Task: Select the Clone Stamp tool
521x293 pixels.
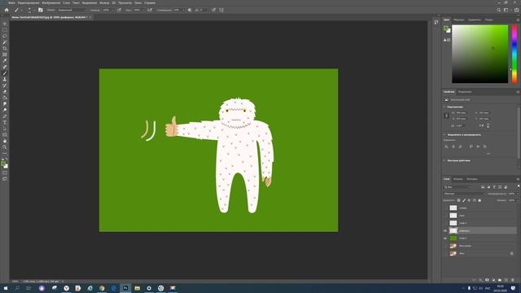Action: [5, 80]
